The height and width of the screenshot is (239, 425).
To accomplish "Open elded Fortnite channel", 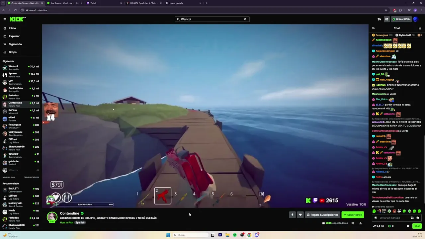I will pyautogui.click(x=21, y=119).
